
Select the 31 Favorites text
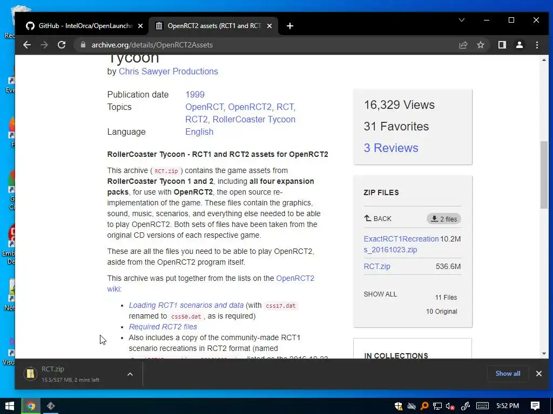coord(396,126)
